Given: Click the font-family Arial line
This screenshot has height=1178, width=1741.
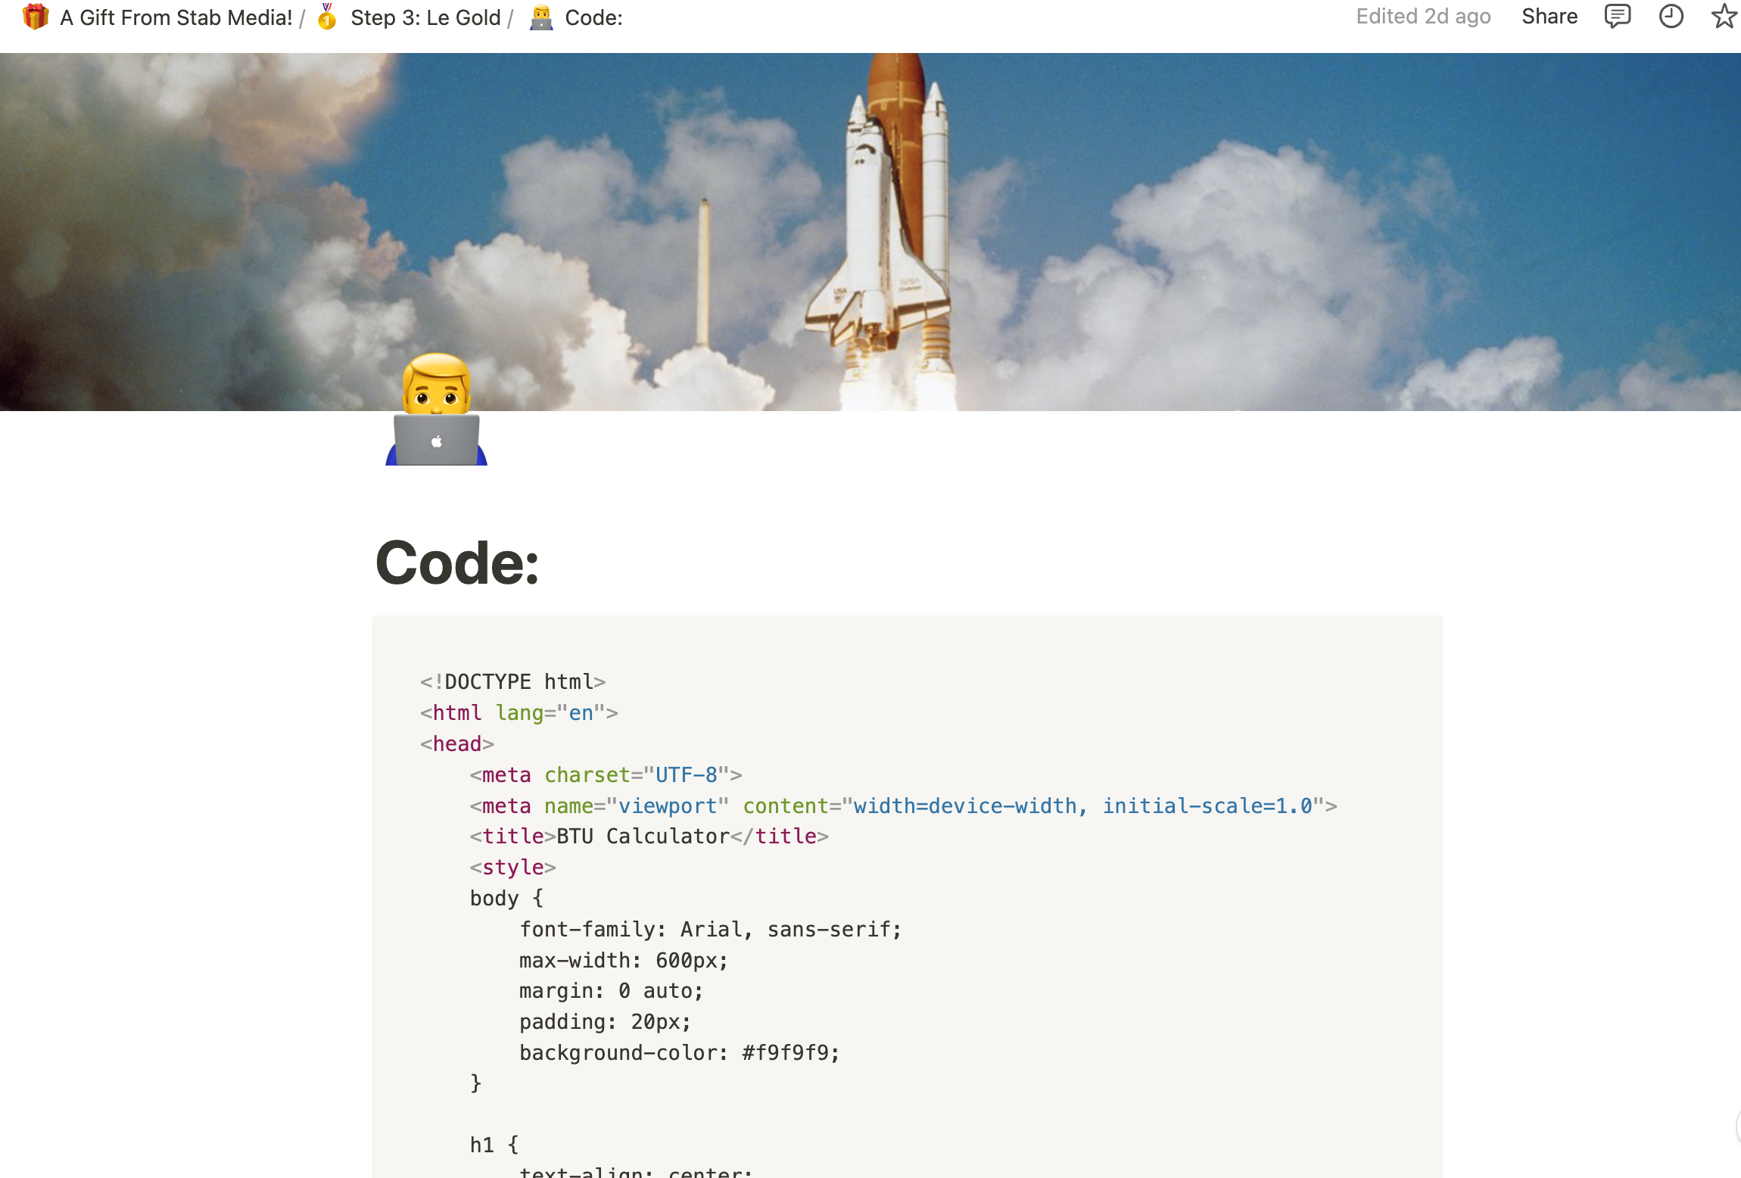Looking at the screenshot, I should (710, 929).
